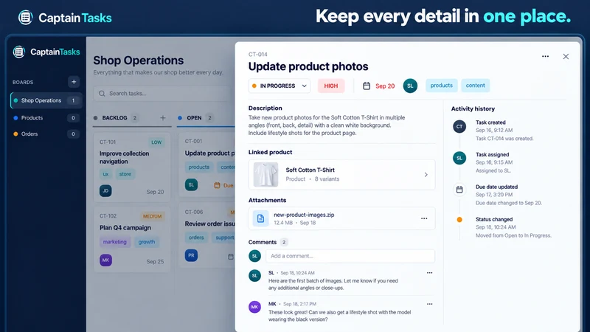
Task: Click the Task created activity entry
Action: click(504, 131)
